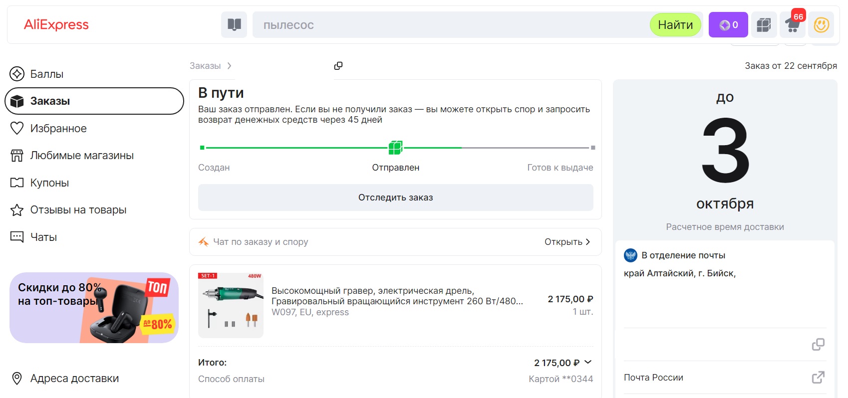Click the Почта России emblem icon
Viewport: 848px width, 398px height.
coord(631,255)
